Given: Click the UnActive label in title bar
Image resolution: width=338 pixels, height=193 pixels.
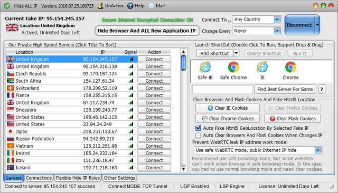Looking at the screenshot, I should coord(114,6).
